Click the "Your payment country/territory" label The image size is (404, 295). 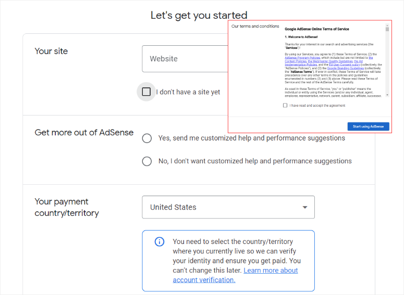[67, 207]
